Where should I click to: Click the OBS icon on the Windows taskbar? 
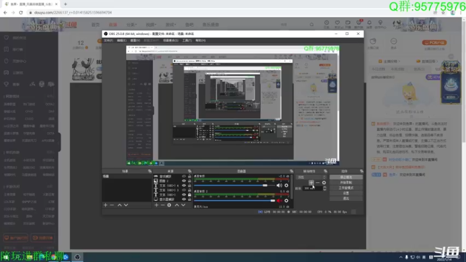click(x=77, y=257)
